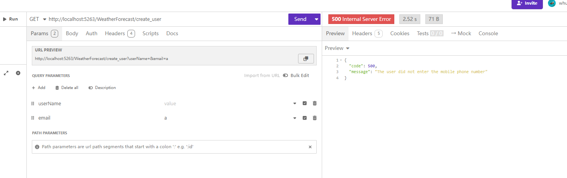The height and width of the screenshot is (178, 567).
Task: Expand the Send button options arrow
Action: click(316, 19)
